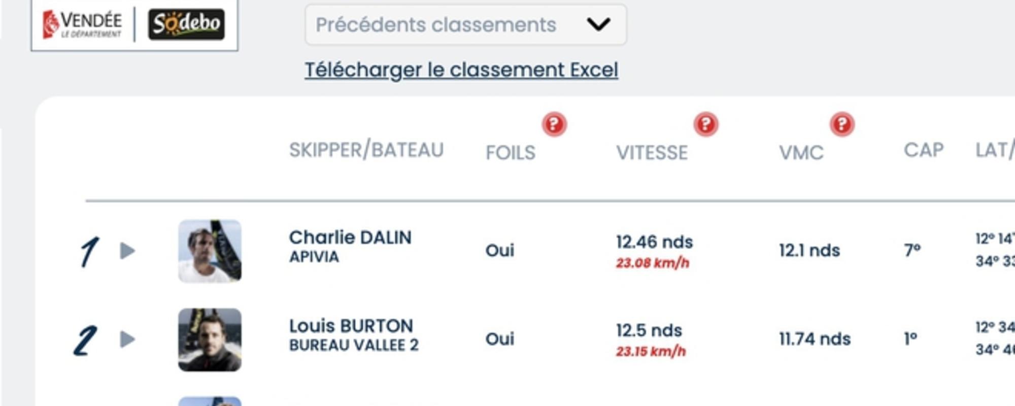This screenshot has height=406, width=1015.
Task: Expand Charlie DALIN row details arrow
Action: point(127,251)
